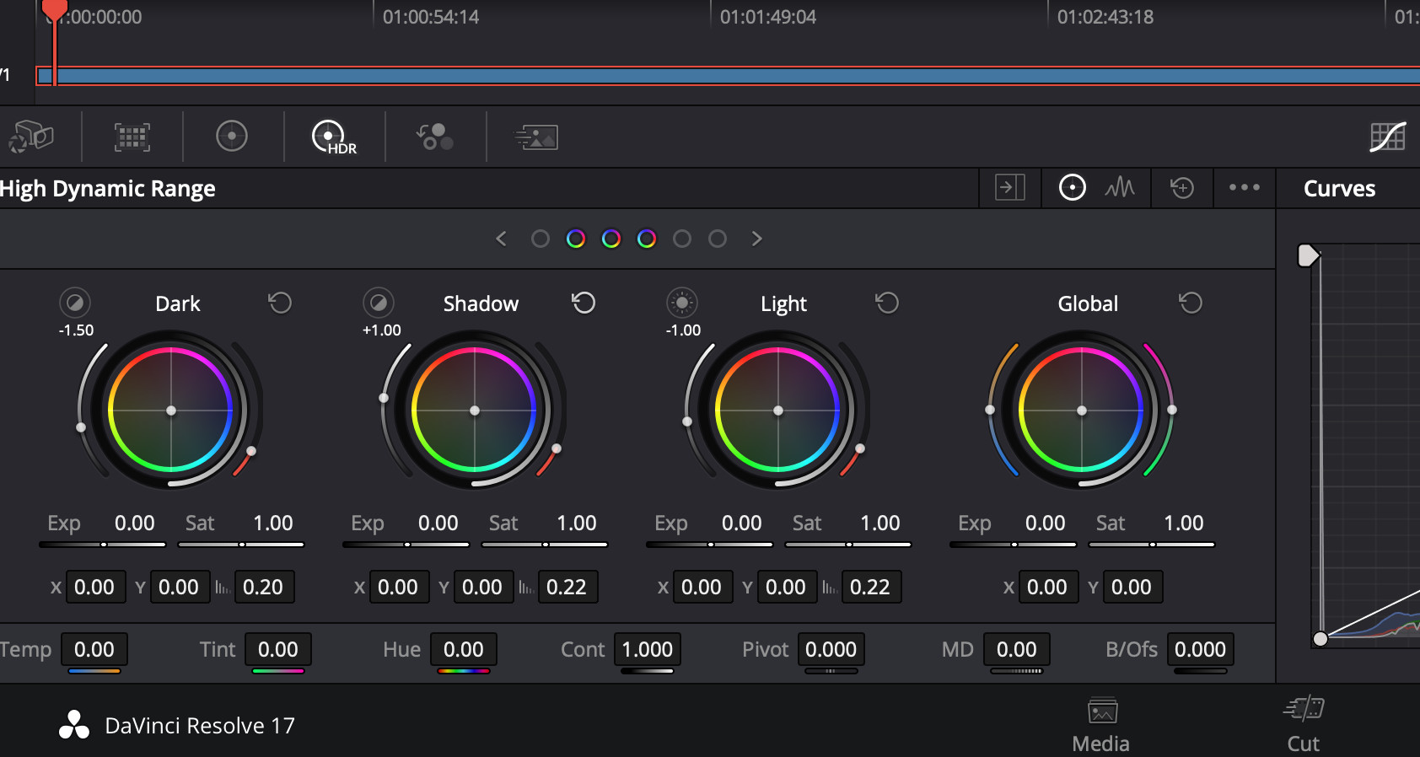
Task: Click the expand panel arrow icon
Action: coord(1009,187)
